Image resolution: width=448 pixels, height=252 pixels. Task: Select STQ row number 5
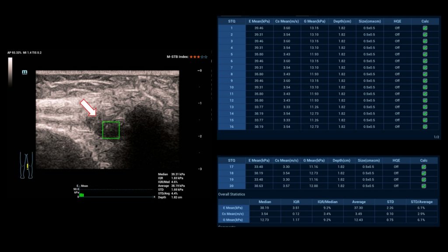pyautogui.click(x=231, y=54)
